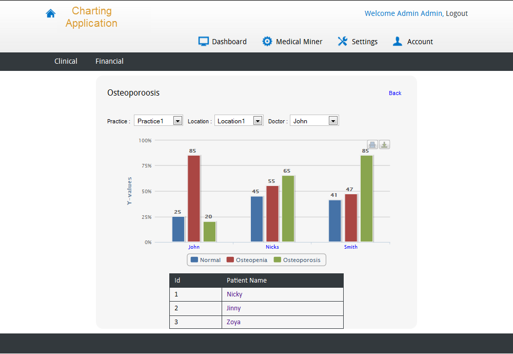Click the blue home icon
Image resolution: width=513 pixels, height=354 pixels.
[50, 13]
